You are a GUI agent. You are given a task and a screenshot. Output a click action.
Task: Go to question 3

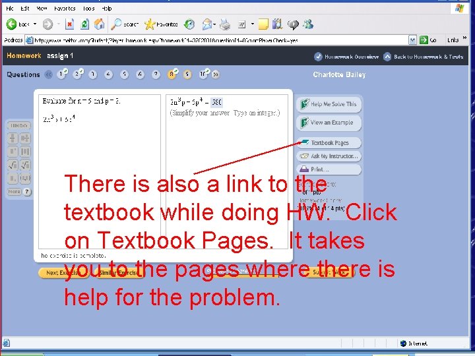(x=93, y=74)
